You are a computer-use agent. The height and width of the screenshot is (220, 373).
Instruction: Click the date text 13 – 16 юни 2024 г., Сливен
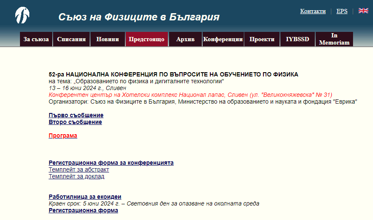coord(88,88)
